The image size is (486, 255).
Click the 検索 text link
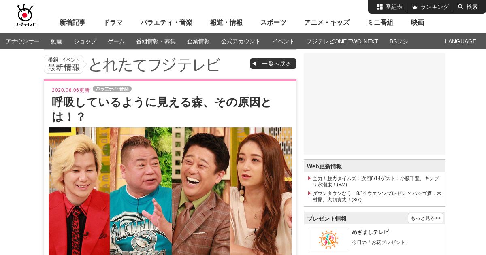(472, 7)
